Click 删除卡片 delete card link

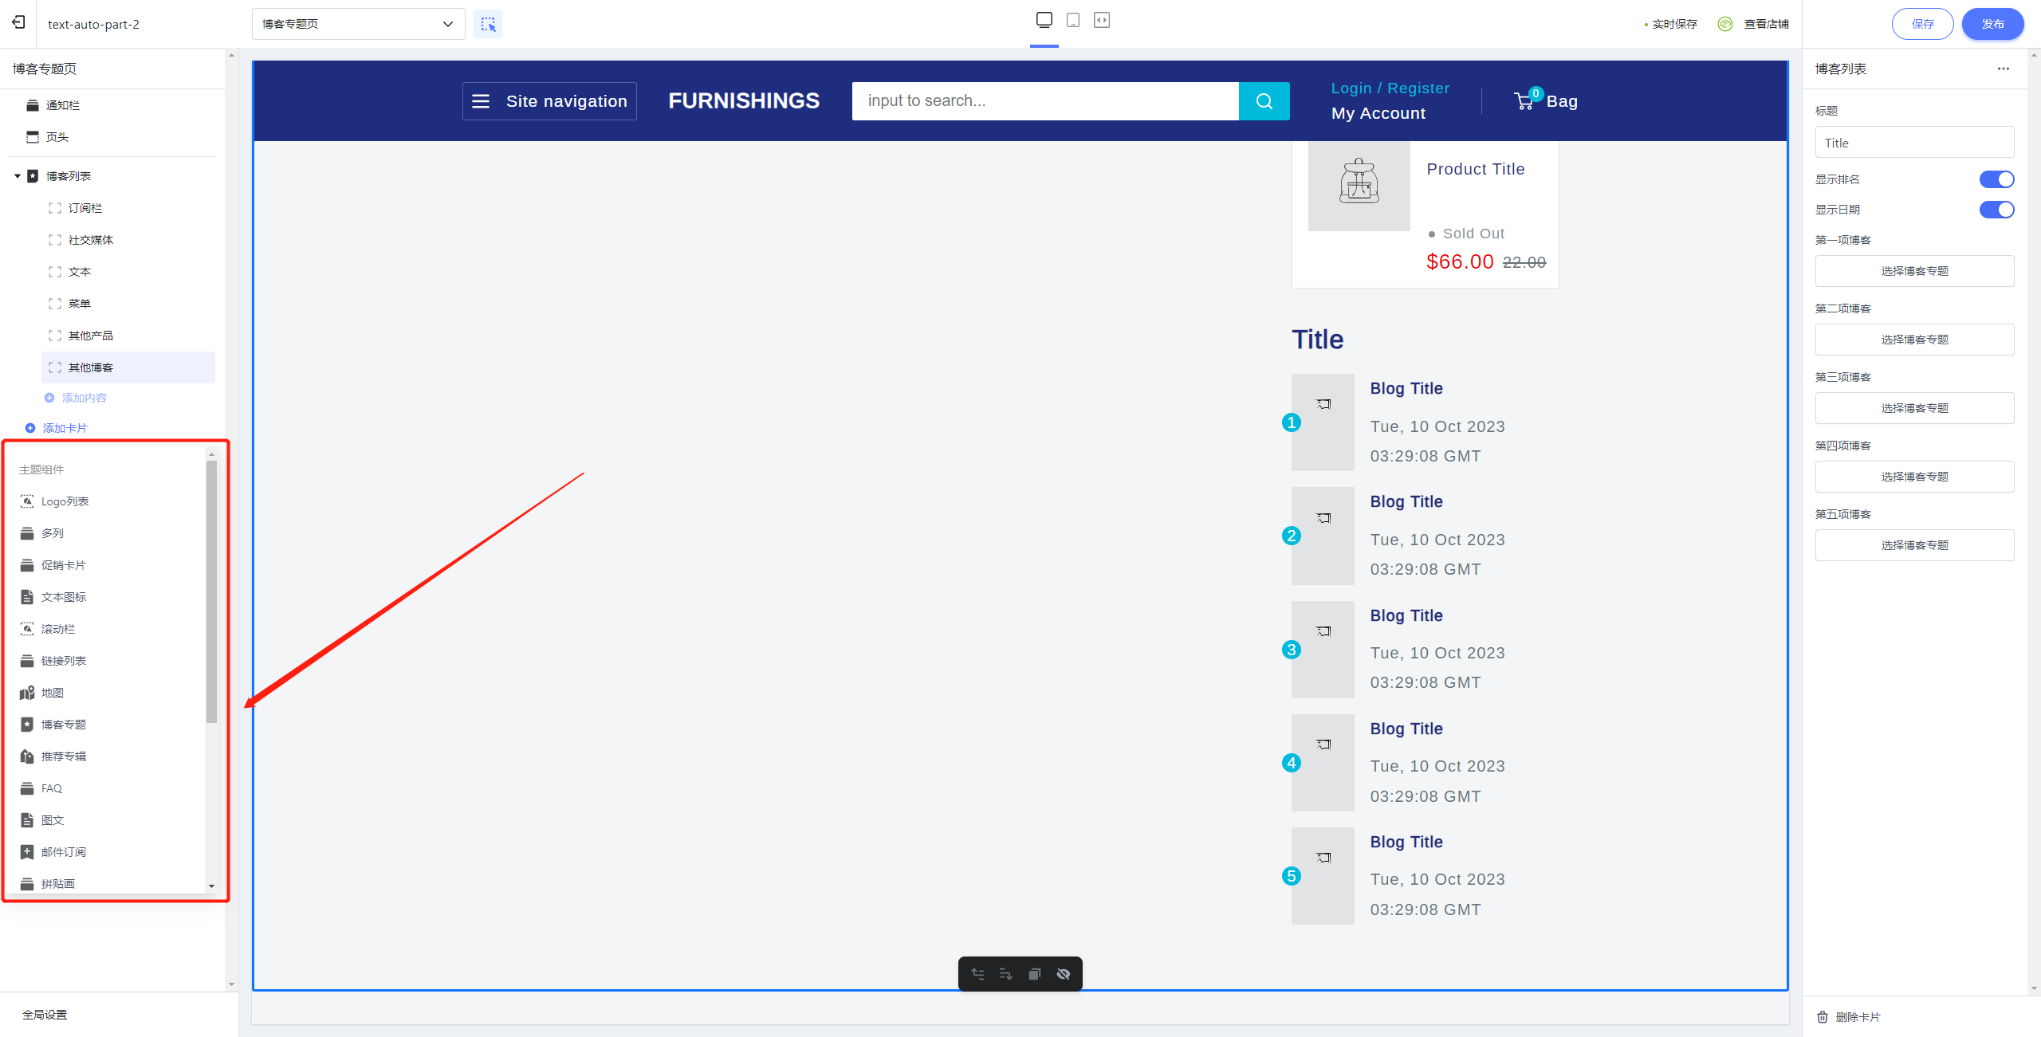pos(1850,1017)
